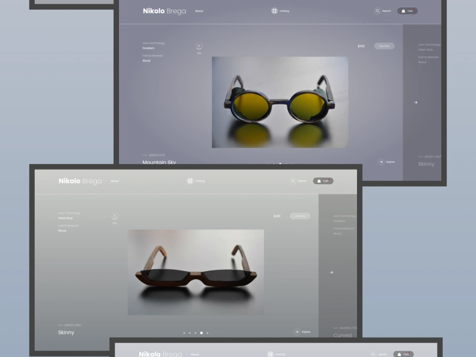Select the third carousel dot in Skinny mockup

click(196, 333)
